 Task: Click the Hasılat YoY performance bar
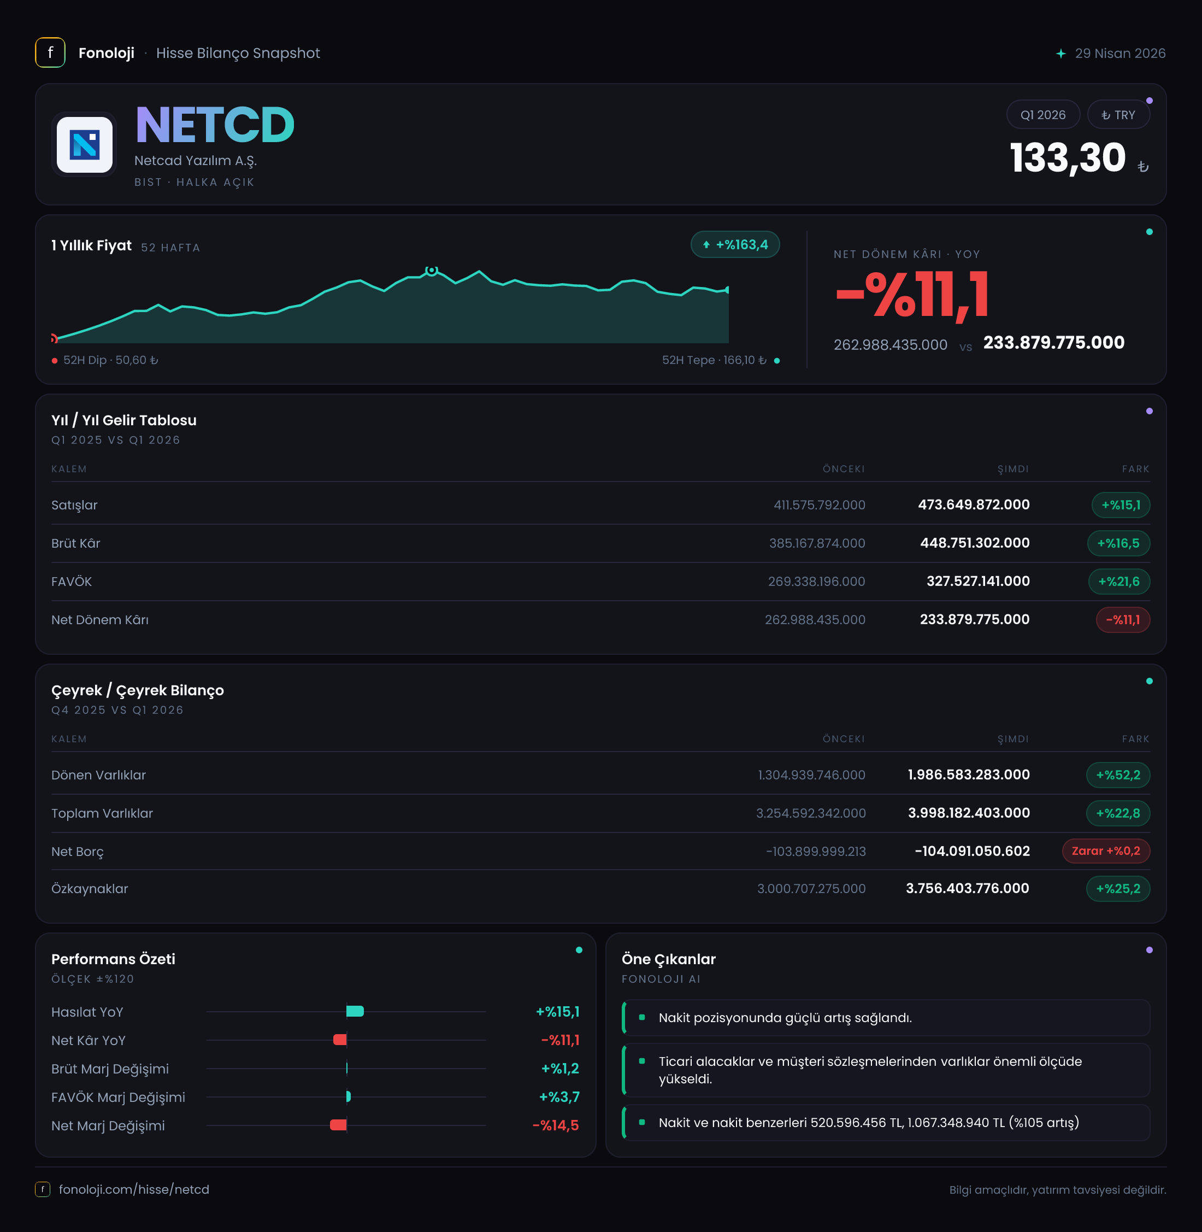[355, 1011]
